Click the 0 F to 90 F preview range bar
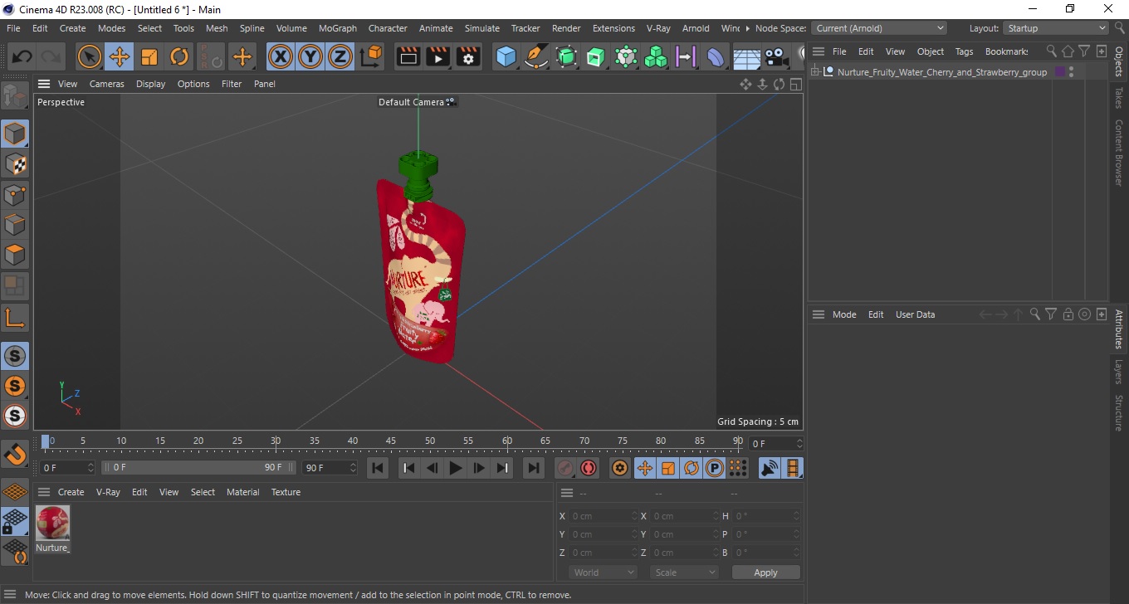This screenshot has width=1129, height=604. [198, 468]
